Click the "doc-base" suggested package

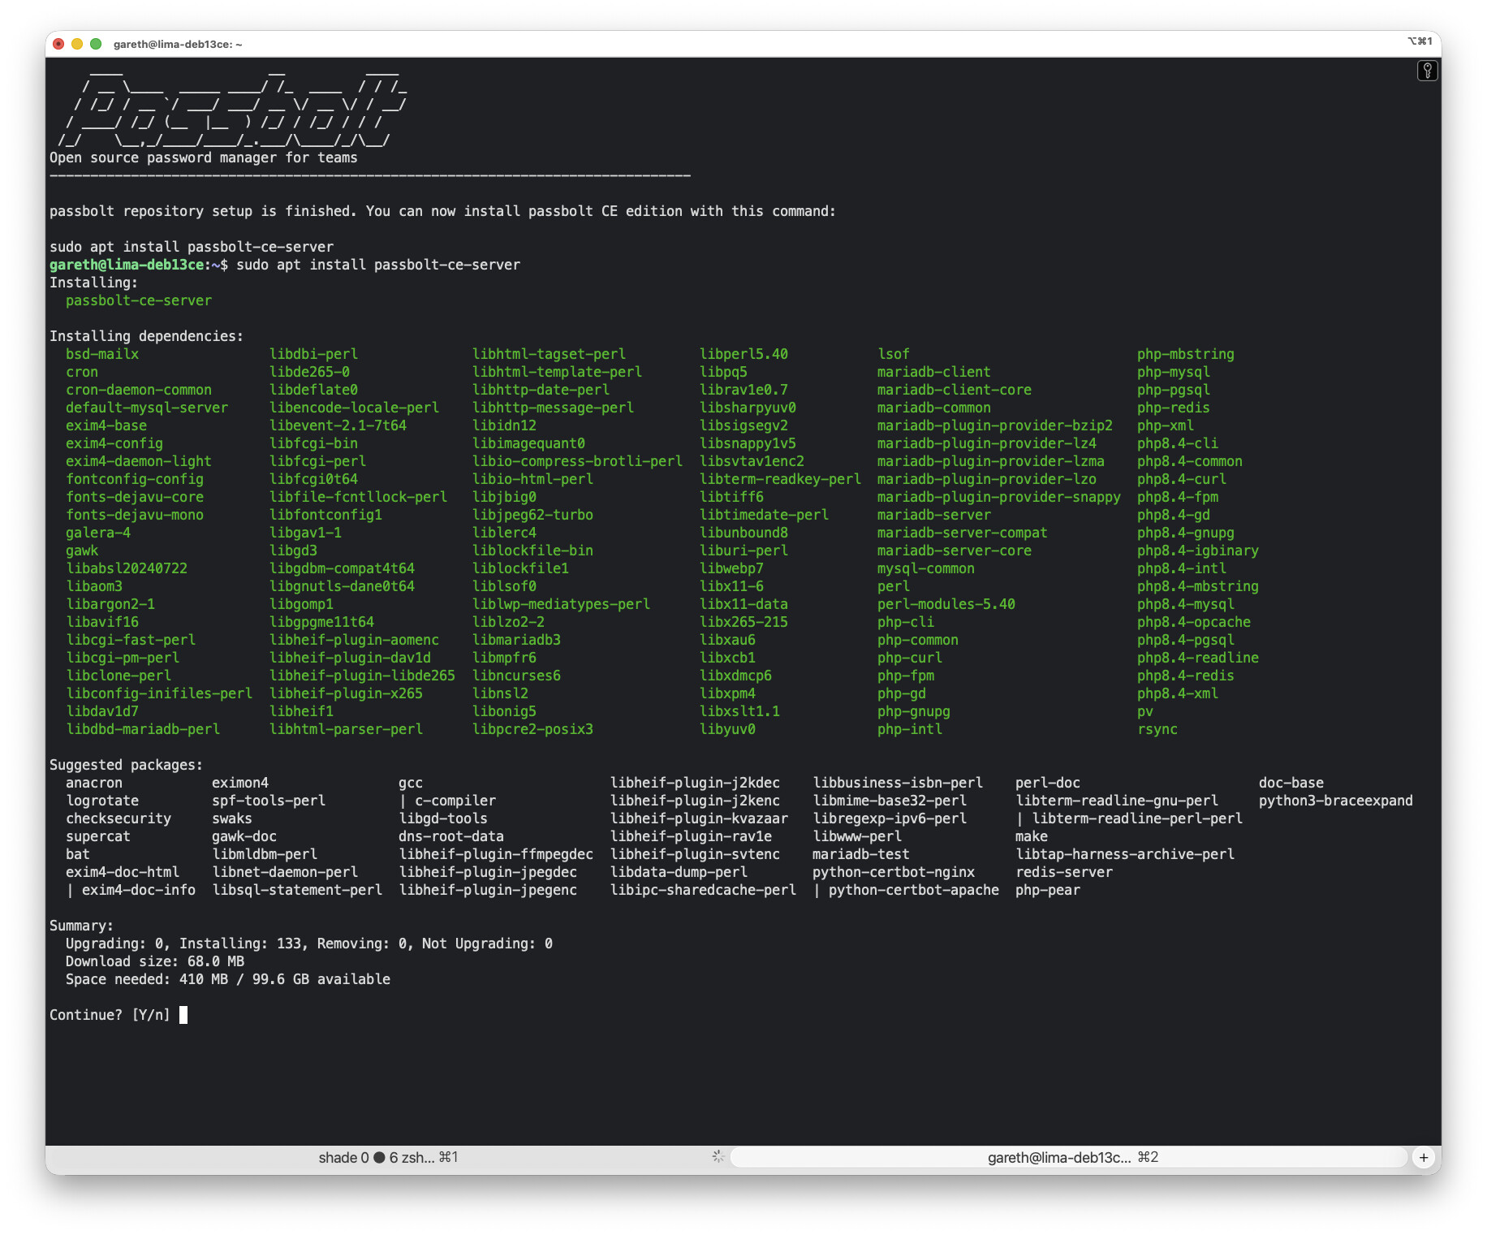(x=1291, y=783)
